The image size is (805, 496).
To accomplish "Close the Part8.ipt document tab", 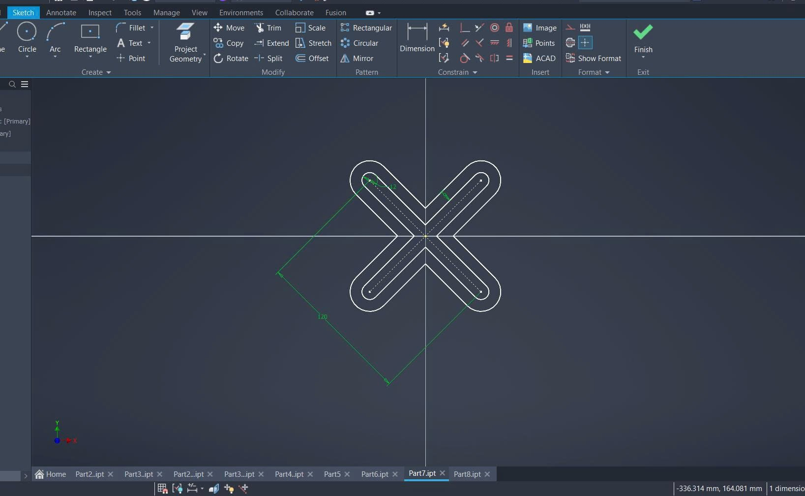I will click(487, 474).
